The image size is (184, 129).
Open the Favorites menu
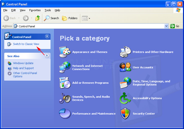pos(35,10)
